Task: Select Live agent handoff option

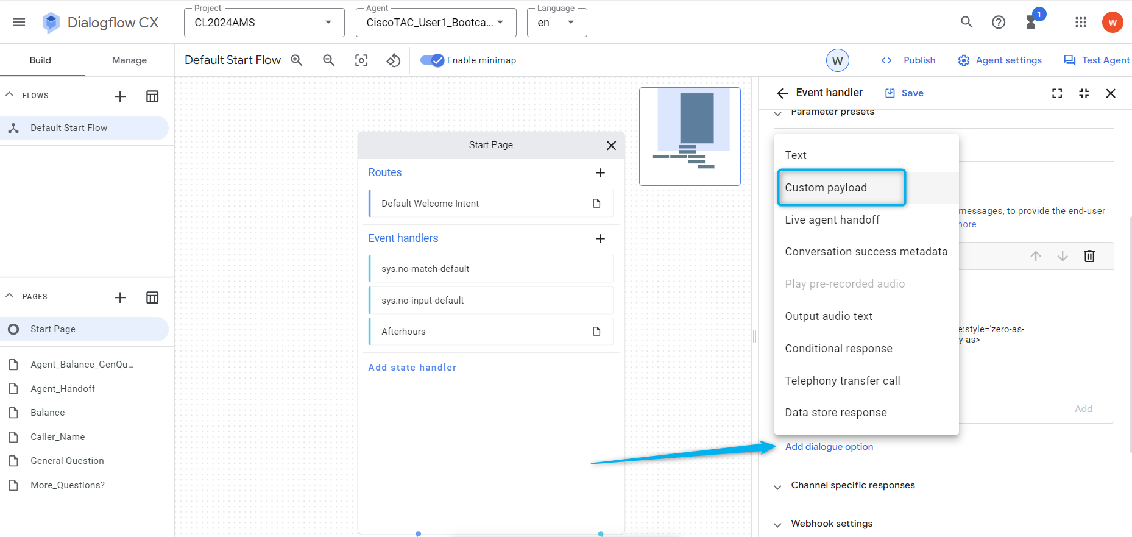Action: coord(866,220)
